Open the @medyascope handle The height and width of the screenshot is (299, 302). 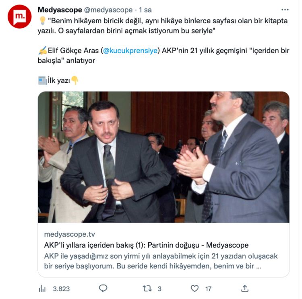(x=108, y=10)
